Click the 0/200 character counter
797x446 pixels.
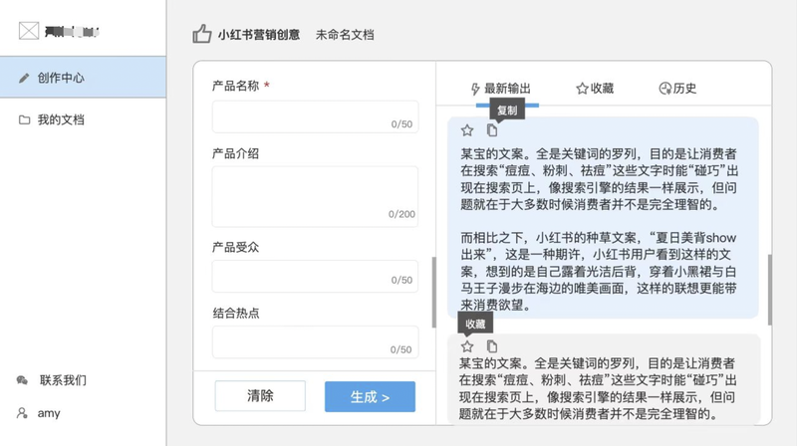pos(401,214)
